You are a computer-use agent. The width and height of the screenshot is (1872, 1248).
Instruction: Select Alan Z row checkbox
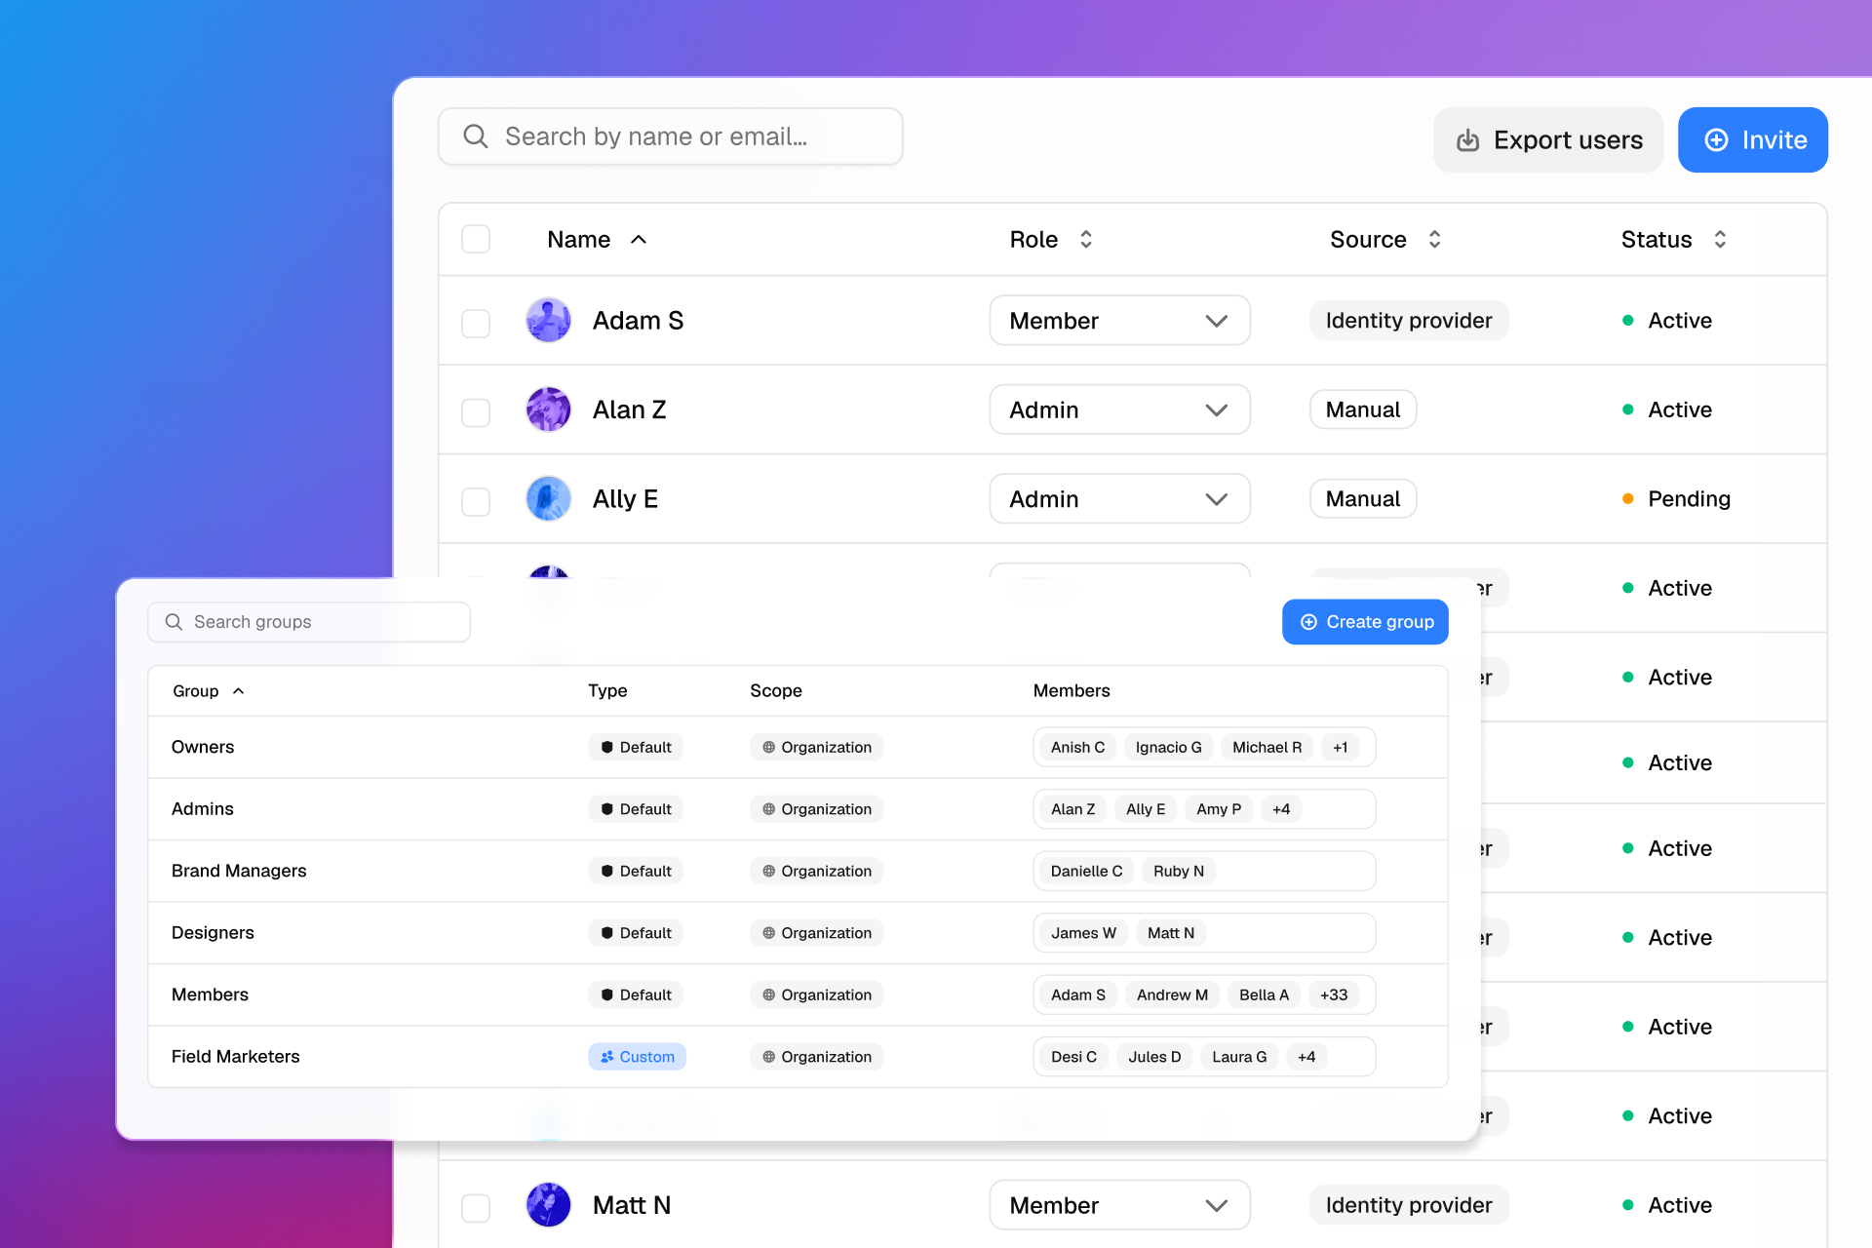[x=476, y=411]
